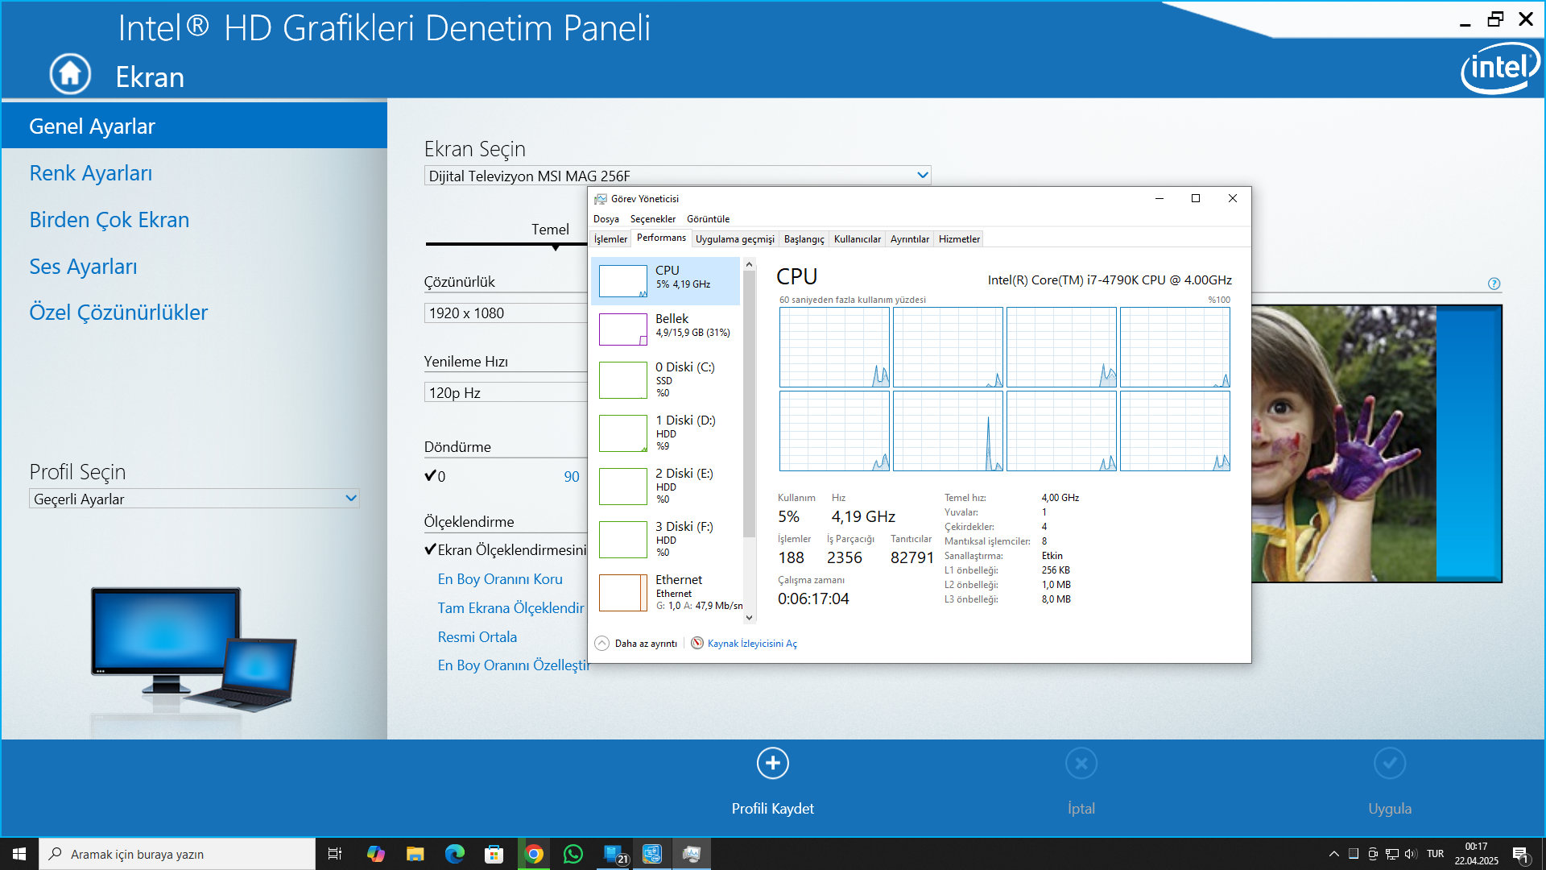Click the İptal cancel icon
Image resolution: width=1546 pixels, height=870 pixels.
pyautogui.click(x=1081, y=763)
